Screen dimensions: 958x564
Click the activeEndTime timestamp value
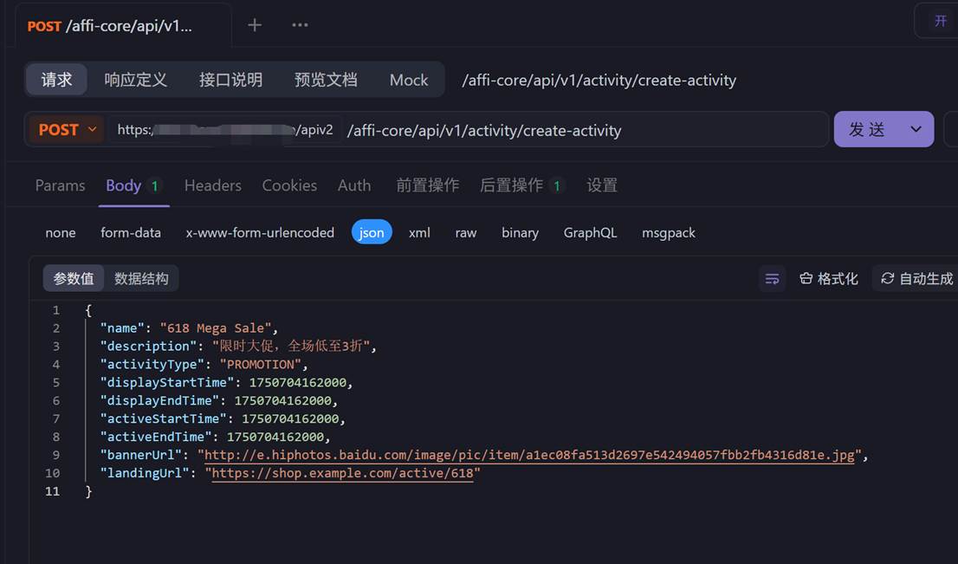pos(275,437)
